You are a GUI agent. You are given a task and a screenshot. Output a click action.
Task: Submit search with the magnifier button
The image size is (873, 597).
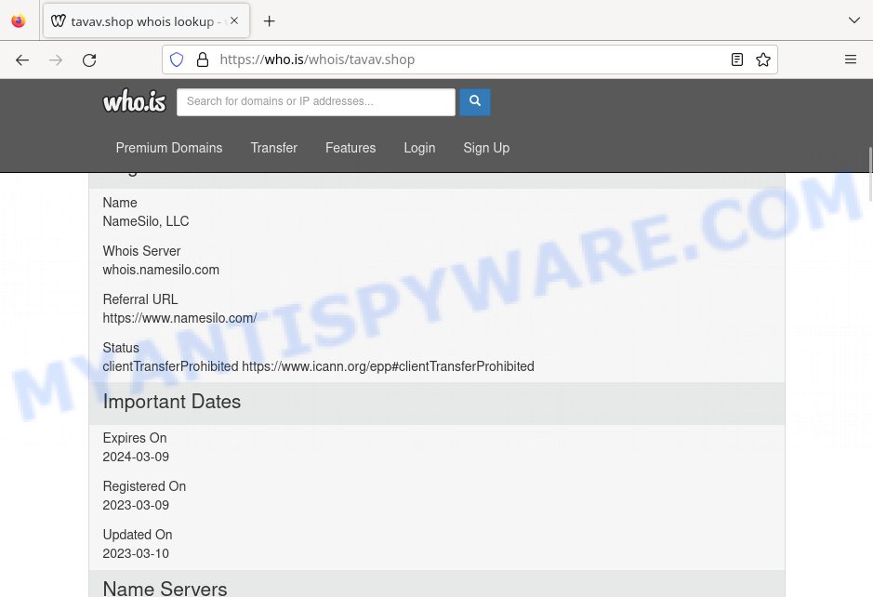coord(475,102)
